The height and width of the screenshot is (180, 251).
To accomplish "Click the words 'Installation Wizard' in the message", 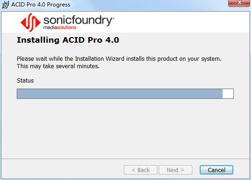I will click(x=100, y=59).
